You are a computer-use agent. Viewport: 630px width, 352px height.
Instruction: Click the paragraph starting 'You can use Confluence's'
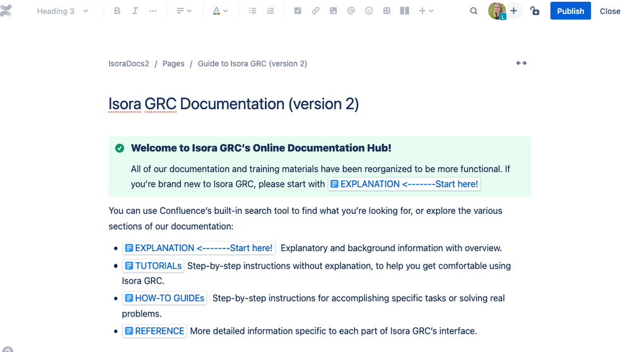point(305,219)
